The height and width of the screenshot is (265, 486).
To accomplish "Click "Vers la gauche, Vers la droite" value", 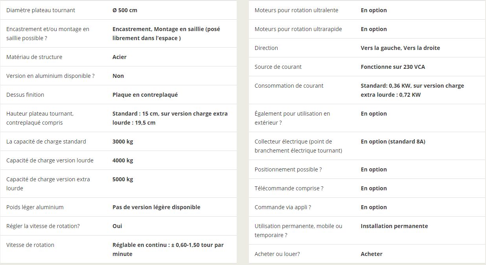I will pyautogui.click(x=400, y=48).
